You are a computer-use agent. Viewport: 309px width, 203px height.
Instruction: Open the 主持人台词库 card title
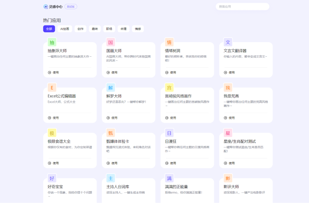click(118, 187)
